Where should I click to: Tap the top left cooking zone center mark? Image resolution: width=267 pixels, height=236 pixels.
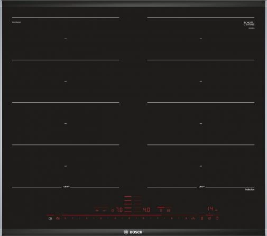tap(66, 39)
